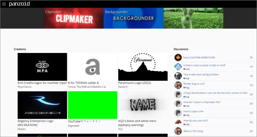
Task: Open 'How do you use cm3?' discussion
Action: click(x=196, y=121)
